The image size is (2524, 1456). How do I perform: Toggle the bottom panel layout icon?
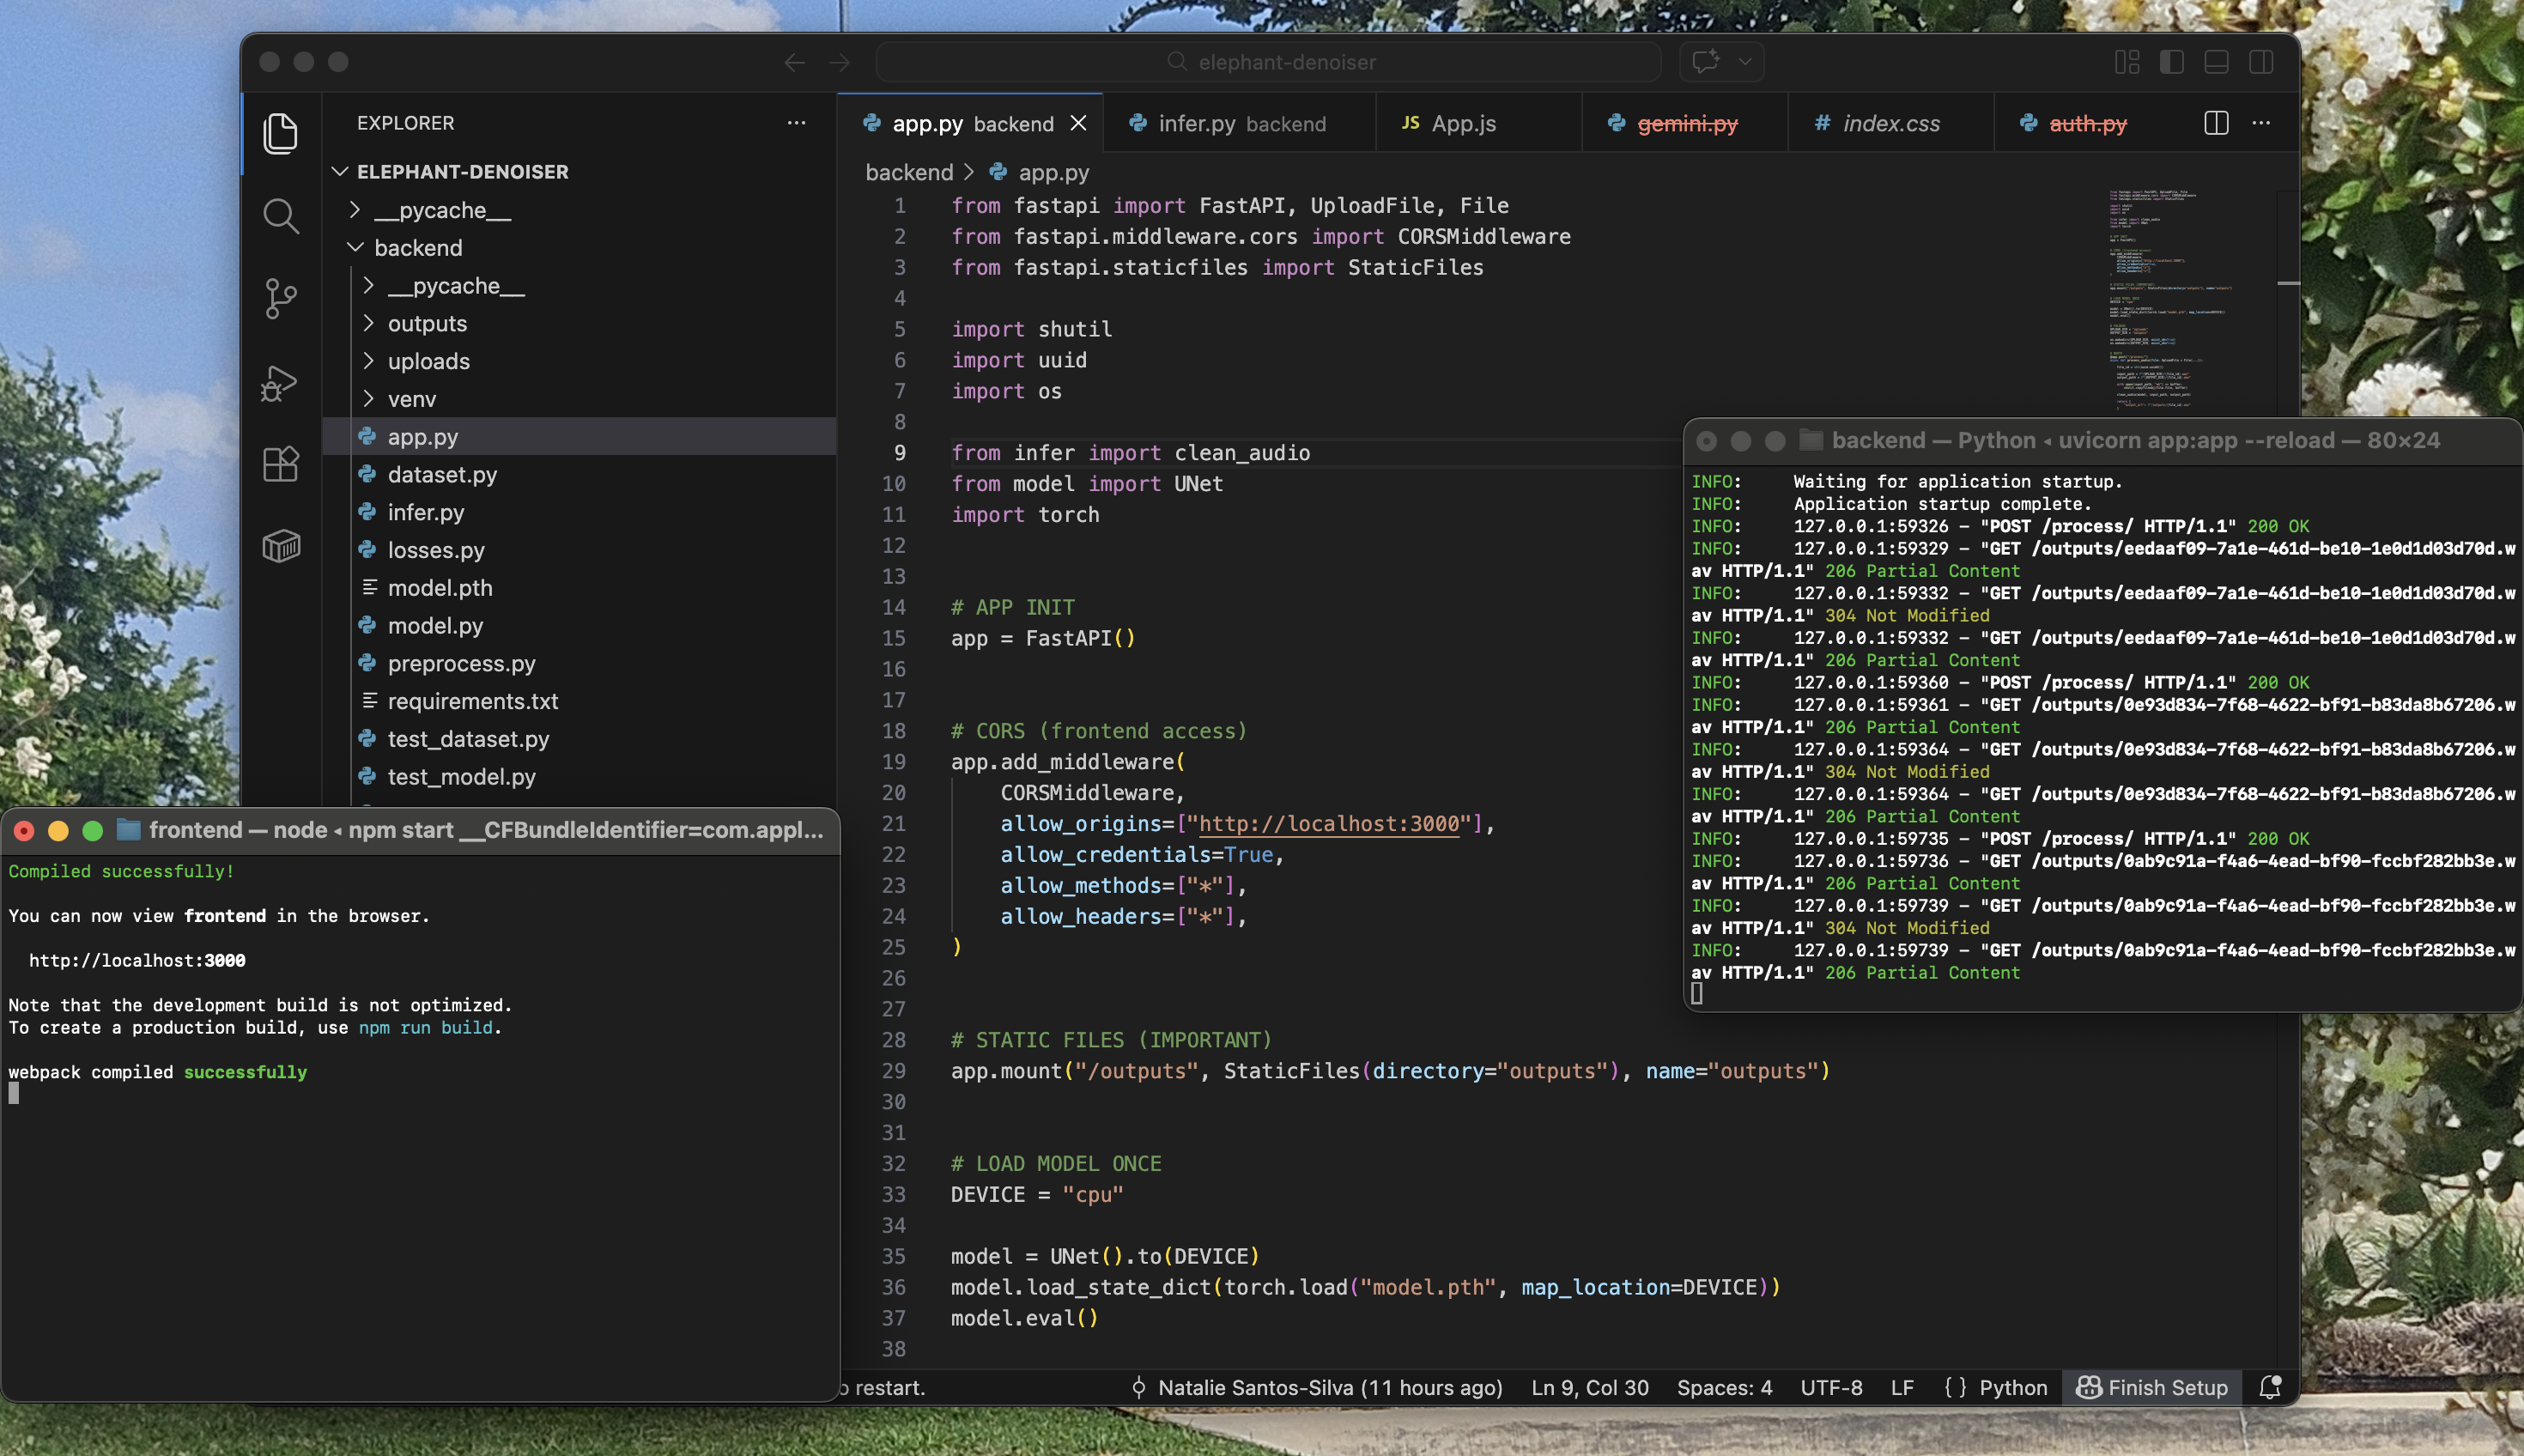[x=2216, y=62]
